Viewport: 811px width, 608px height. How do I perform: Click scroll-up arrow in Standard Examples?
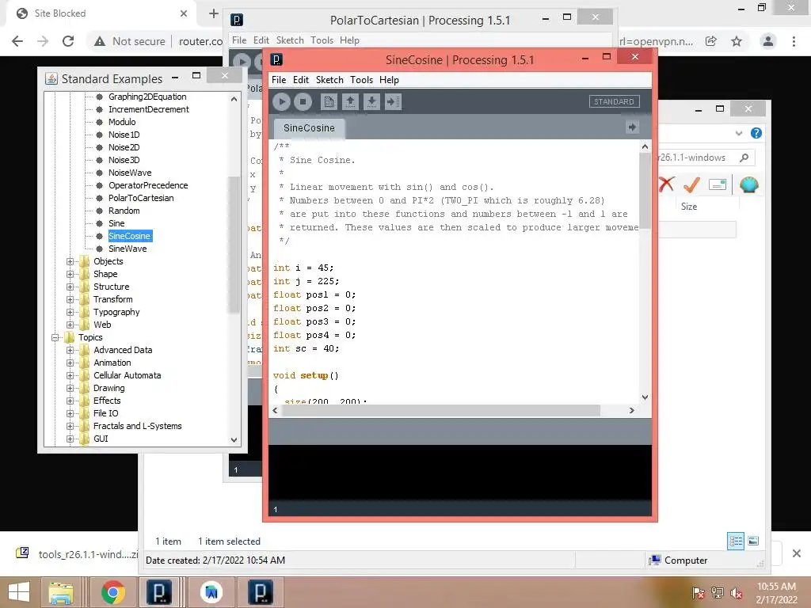coord(234,99)
